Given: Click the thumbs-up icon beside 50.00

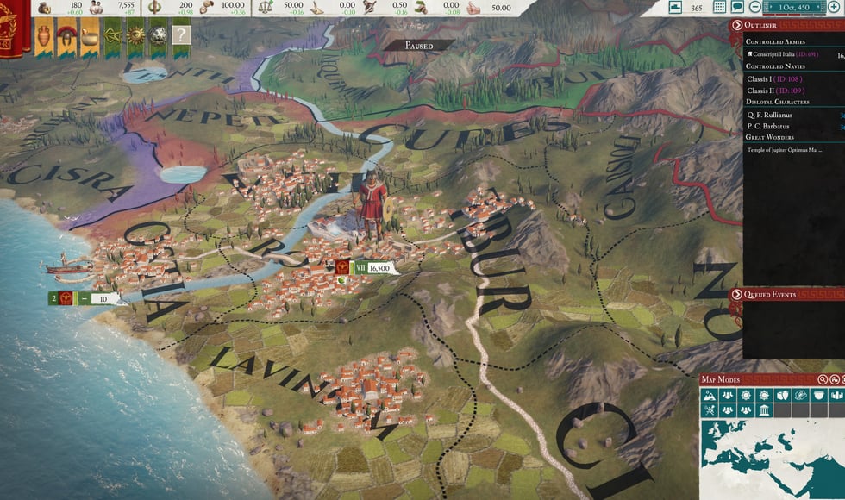Looking at the screenshot, I should [x=473, y=8].
